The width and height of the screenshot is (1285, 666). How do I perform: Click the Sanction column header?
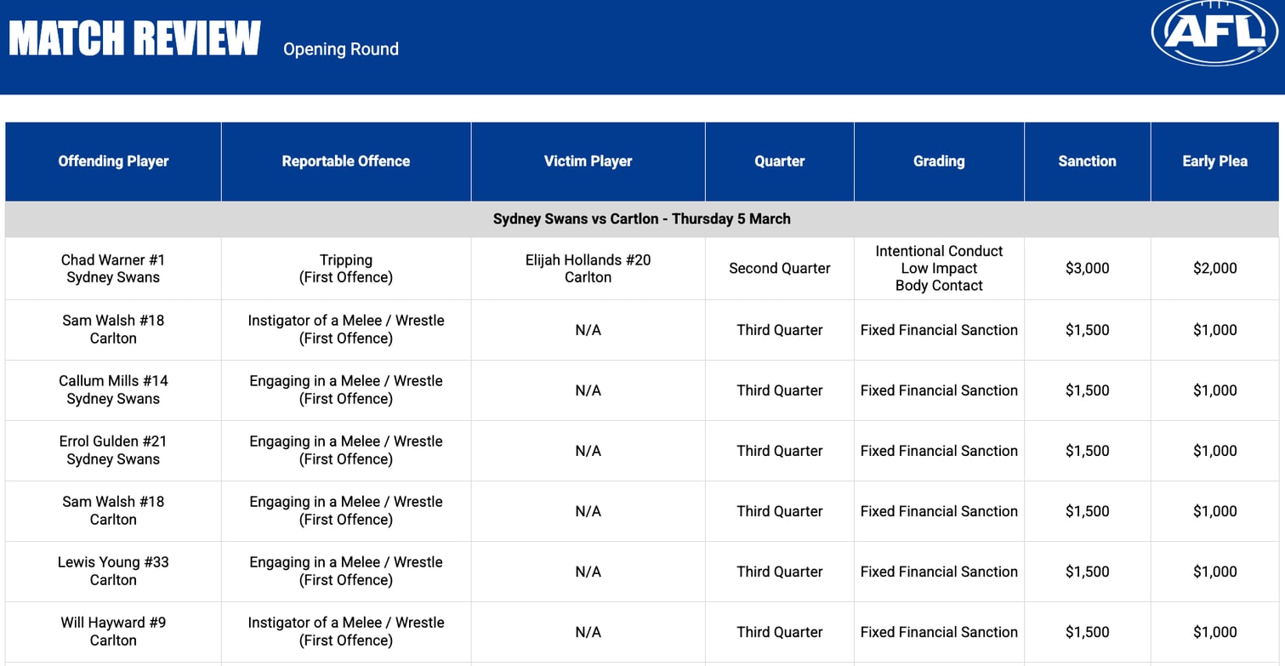tap(1087, 162)
